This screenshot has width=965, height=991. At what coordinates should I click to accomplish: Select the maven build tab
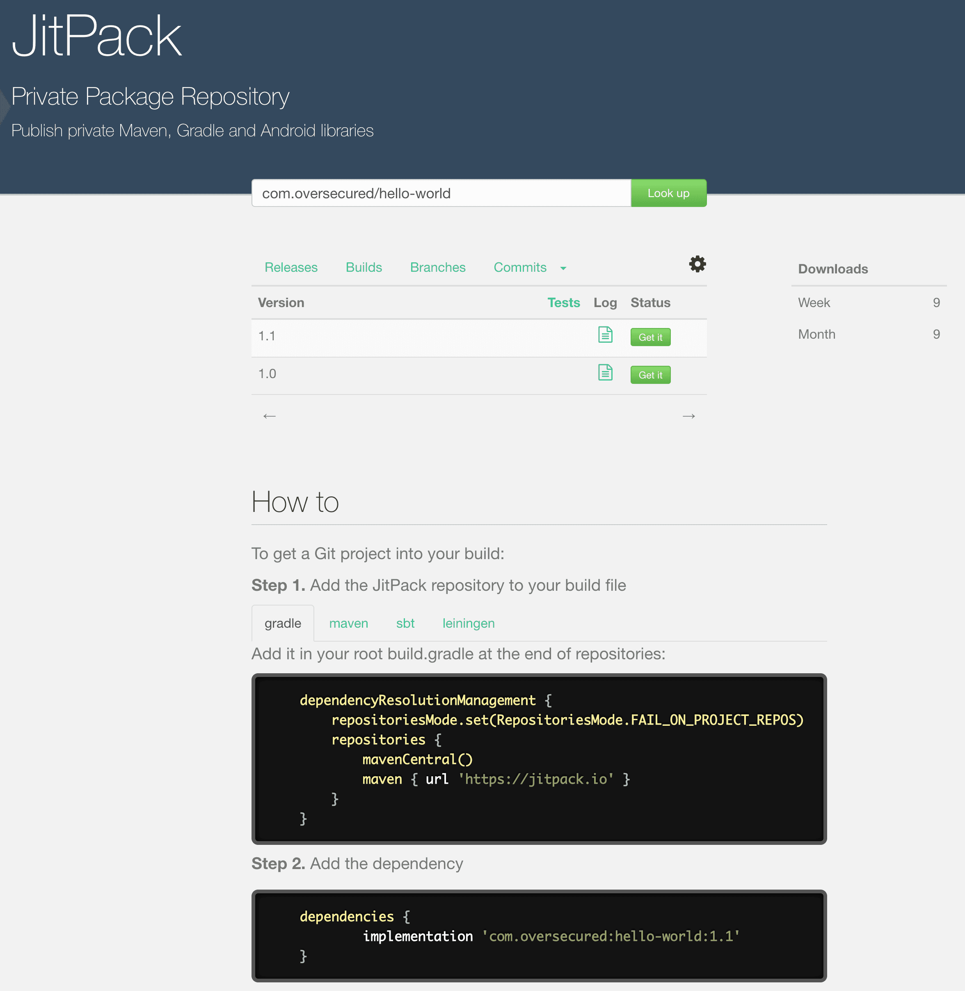[x=348, y=623]
